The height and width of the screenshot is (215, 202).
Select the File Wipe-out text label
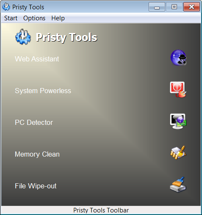[36, 186]
